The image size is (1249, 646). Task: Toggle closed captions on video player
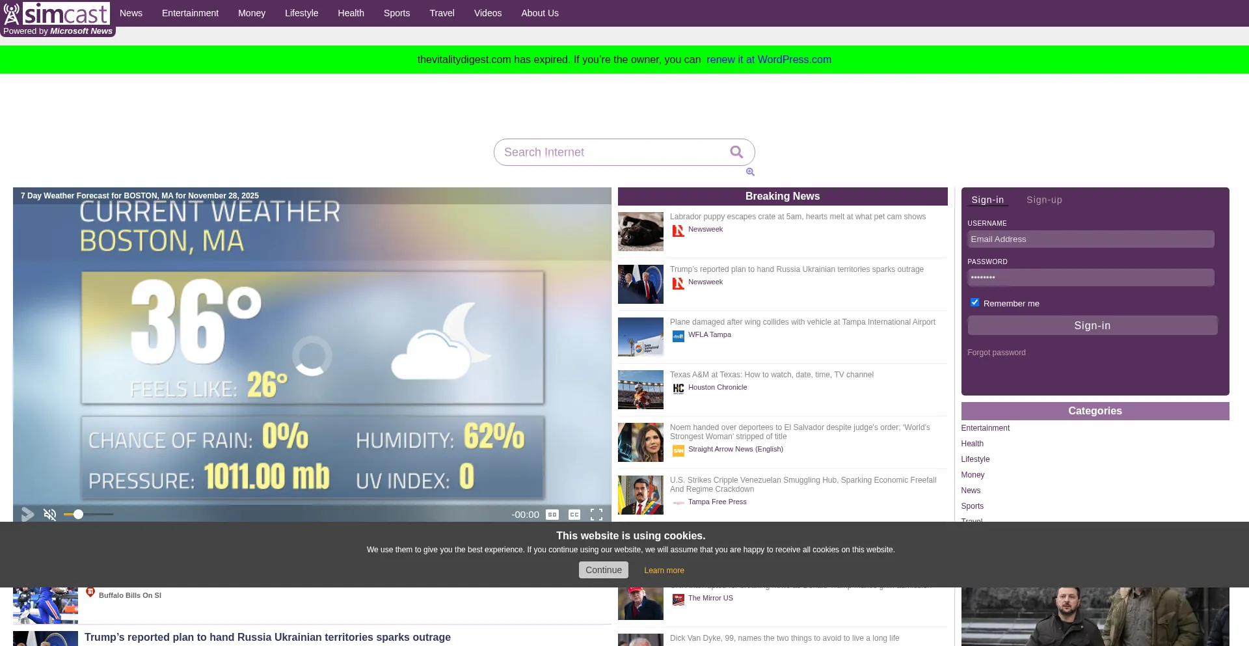[x=574, y=515]
